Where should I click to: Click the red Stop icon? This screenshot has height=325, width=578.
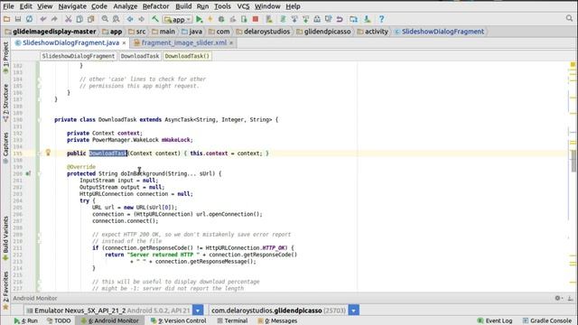coord(255,19)
